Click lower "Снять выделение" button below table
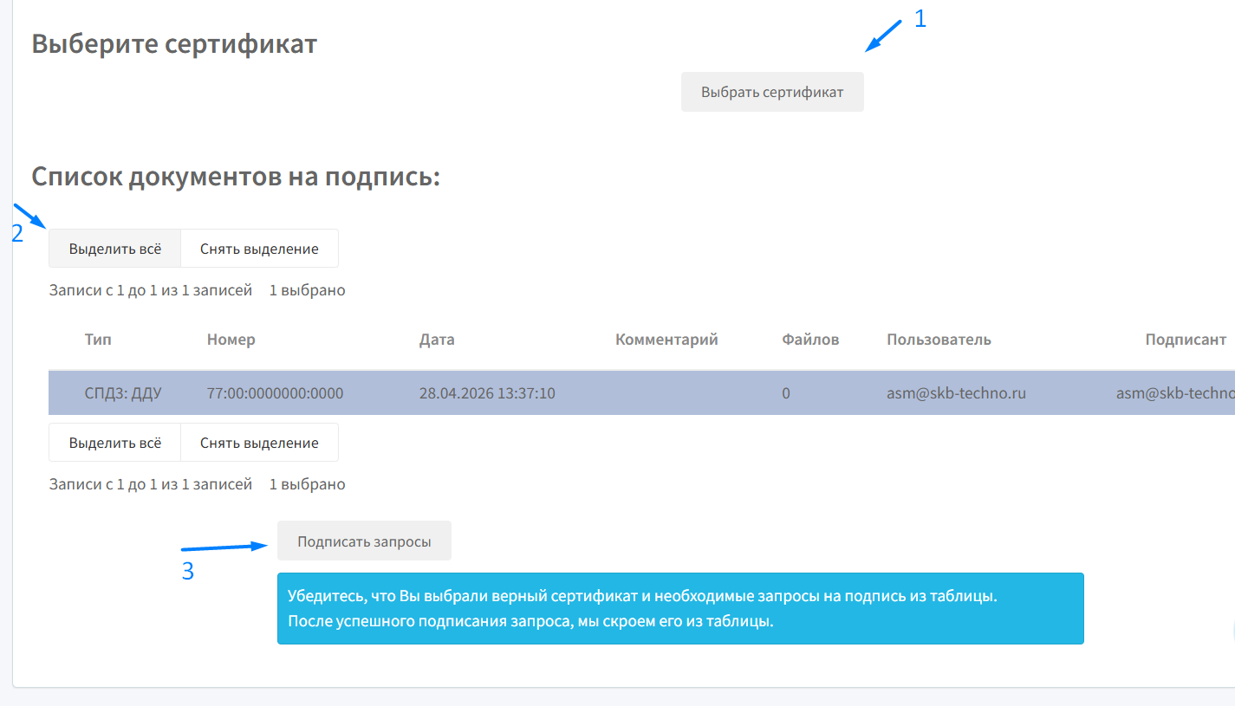The image size is (1235, 706). [x=259, y=443]
